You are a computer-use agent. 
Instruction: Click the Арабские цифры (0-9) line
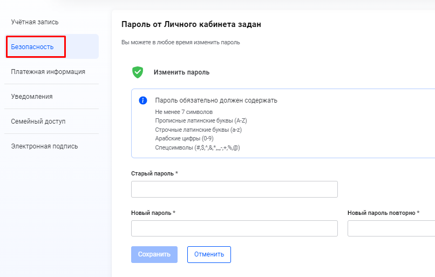coord(184,138)
